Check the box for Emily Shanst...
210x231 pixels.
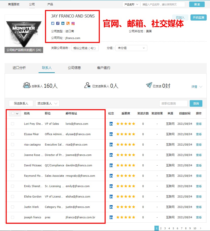12,186
